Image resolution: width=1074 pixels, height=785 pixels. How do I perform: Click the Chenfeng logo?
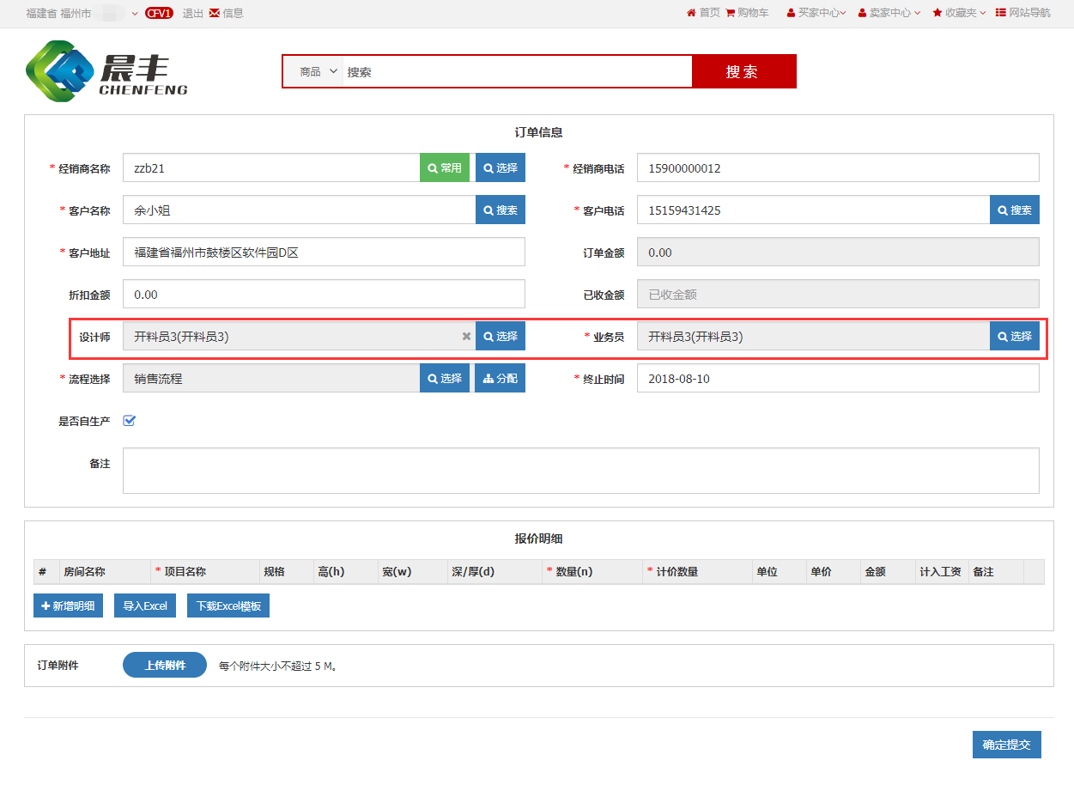(106, 70)
